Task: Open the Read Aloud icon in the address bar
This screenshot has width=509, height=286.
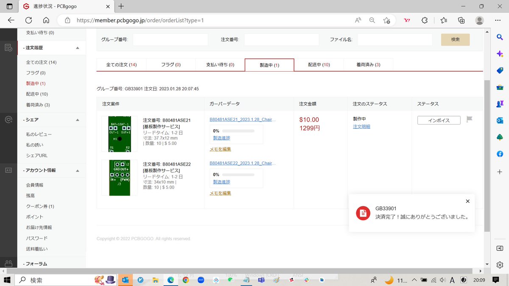Action: pyautogui.click(x=358, y=20)
